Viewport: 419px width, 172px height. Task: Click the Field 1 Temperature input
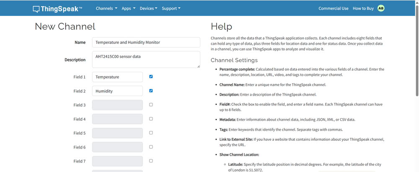pos(117,77)
